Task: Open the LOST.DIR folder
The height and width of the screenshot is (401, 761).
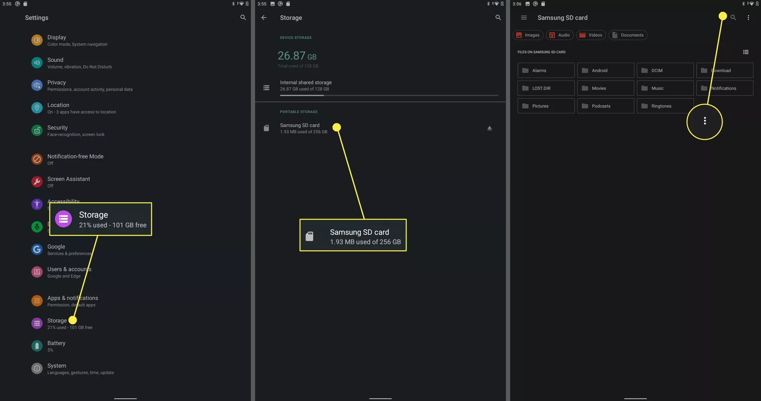Action: coord(546,88)
